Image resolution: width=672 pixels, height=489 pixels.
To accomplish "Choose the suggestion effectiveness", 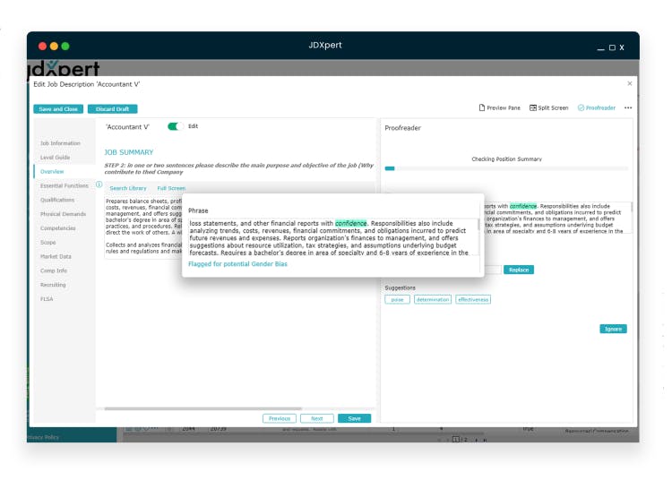I will tap(473, 299).
